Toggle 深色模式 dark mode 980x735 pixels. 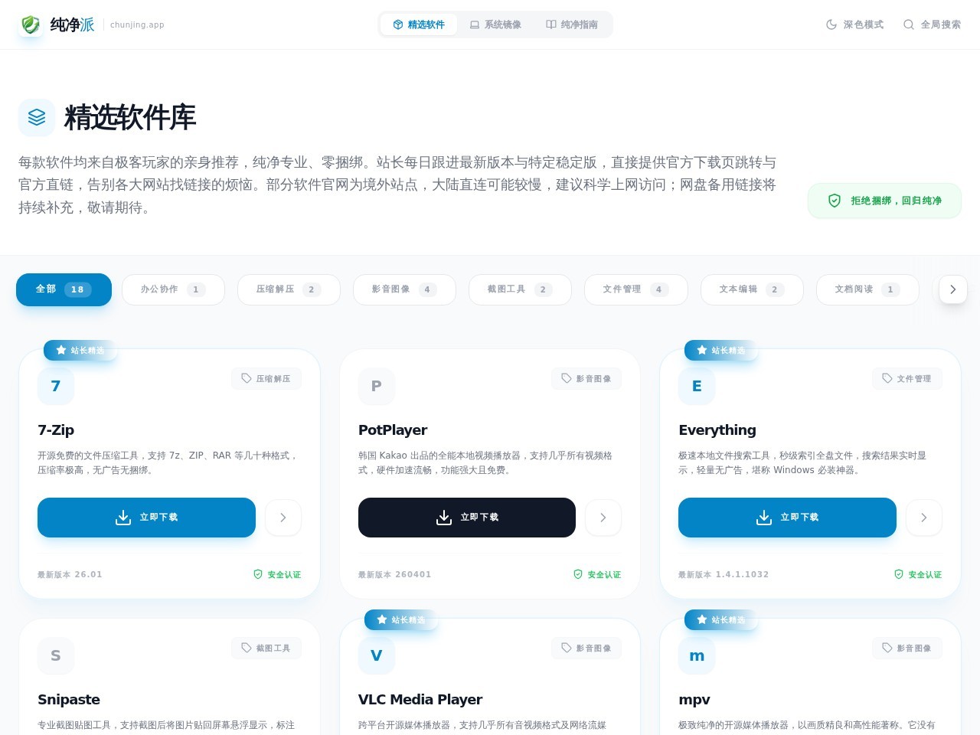click(854, 24)
